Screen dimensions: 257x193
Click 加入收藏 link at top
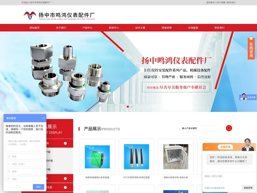(221, 3)
